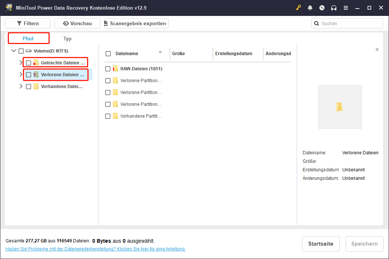Click the disc icon in title bar
This screenshot has height=259, width=389.
(322, 8)
